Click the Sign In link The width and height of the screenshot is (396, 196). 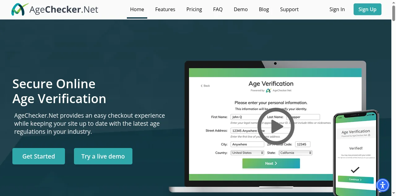click(337, 9)
